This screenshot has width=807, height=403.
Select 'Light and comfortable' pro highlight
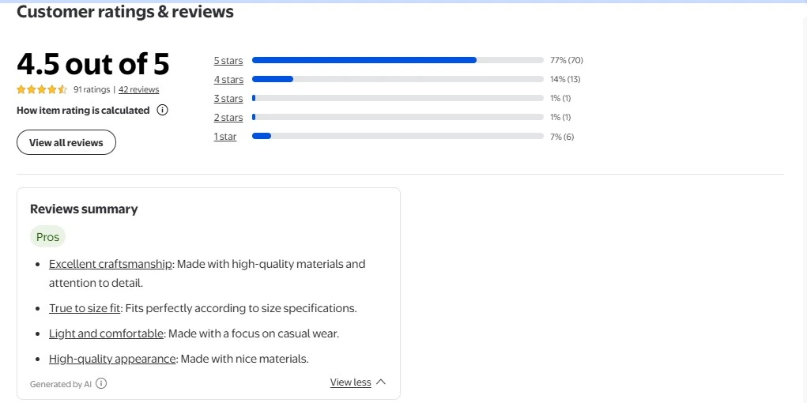pos(106,333)
